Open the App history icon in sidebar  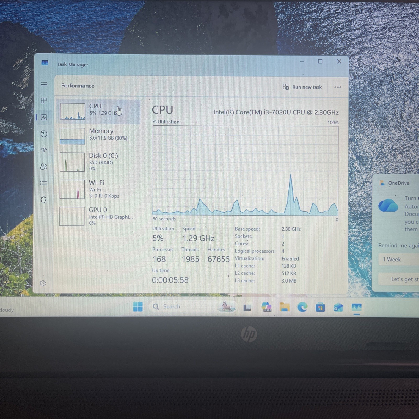click(44, 134)
